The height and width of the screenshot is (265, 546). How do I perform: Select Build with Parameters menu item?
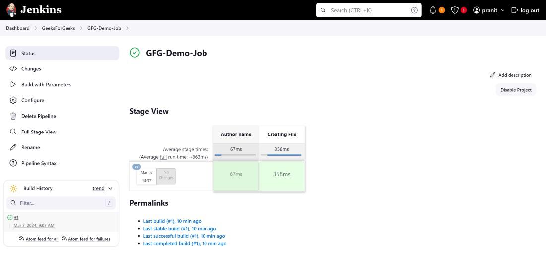click(63, 85)
